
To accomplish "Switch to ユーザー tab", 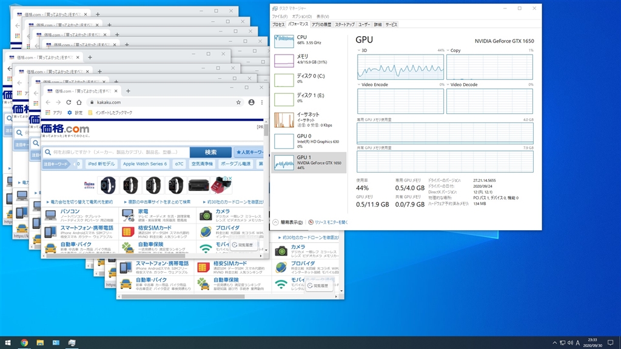I will pyautogui.click(x=364, y=24).
